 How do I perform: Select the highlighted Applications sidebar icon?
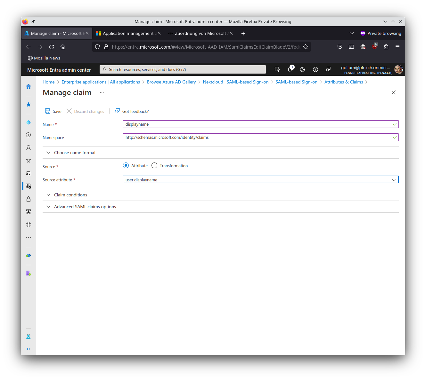pyautogui.click(x=28, y=186)
